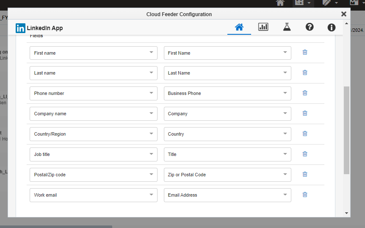Delete the First name field mapping

coord(305,53)
